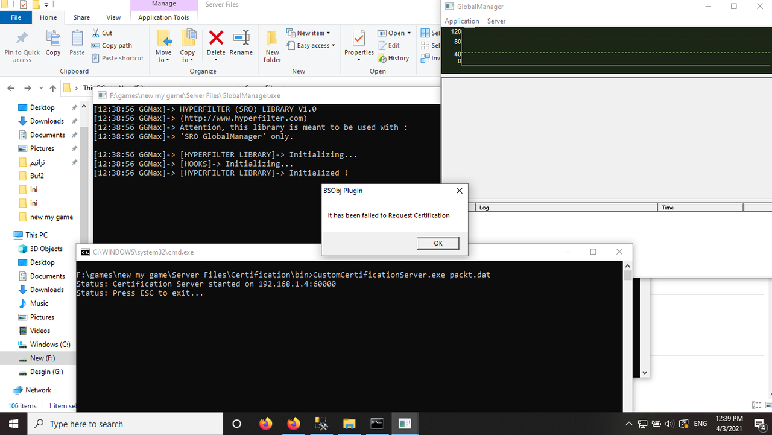Select the Cut scissors command

pos(102,33)
